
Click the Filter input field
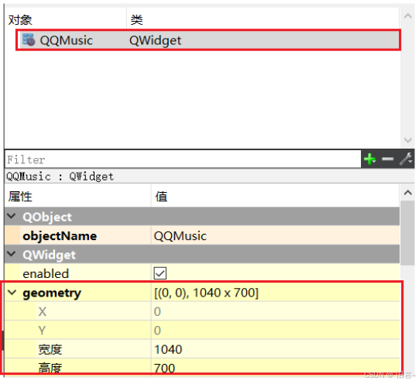[x=183, y=159]
